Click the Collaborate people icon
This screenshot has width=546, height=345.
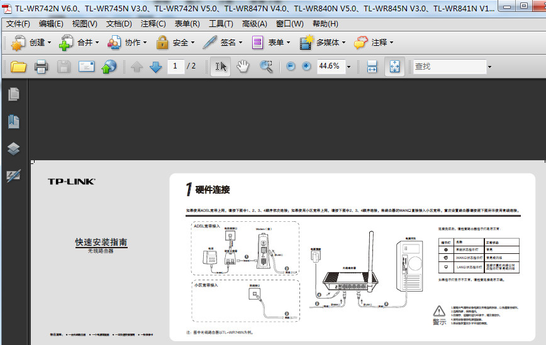tap(114, 43)
